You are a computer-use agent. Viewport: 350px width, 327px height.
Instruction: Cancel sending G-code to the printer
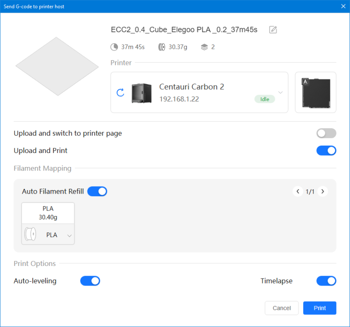click(281, 308)
